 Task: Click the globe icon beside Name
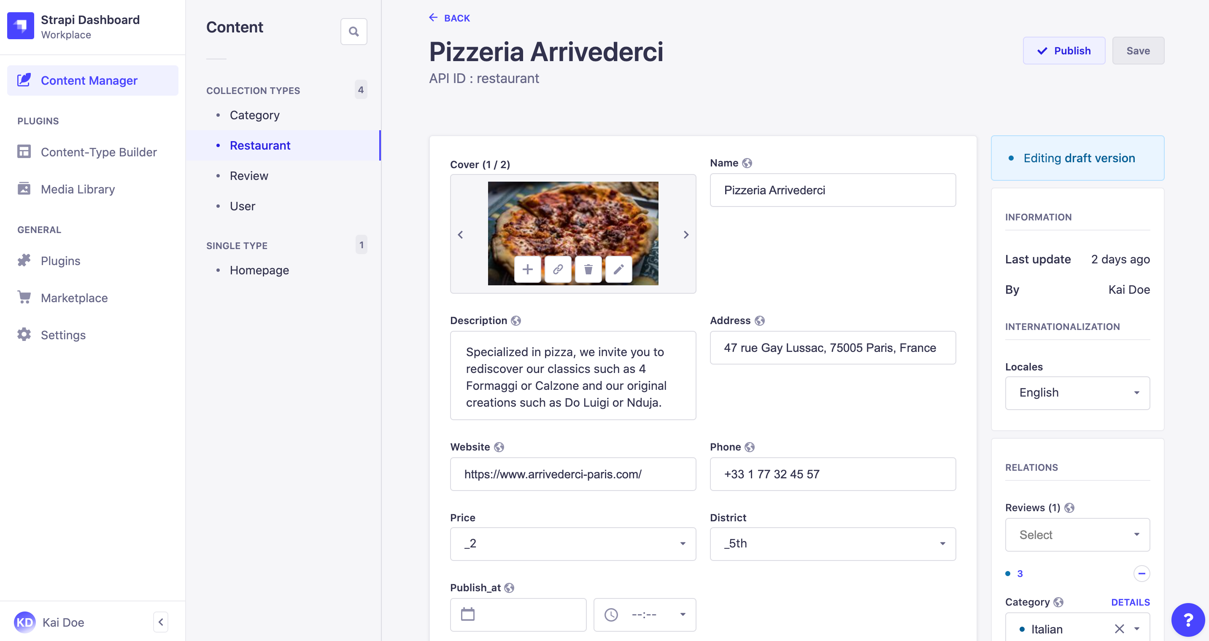[x=748, y=163]
